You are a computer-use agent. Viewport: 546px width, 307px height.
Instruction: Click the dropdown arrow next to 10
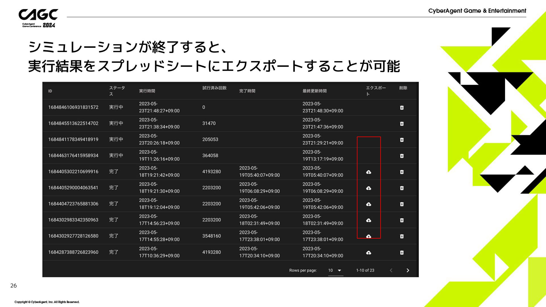[339, 270]
